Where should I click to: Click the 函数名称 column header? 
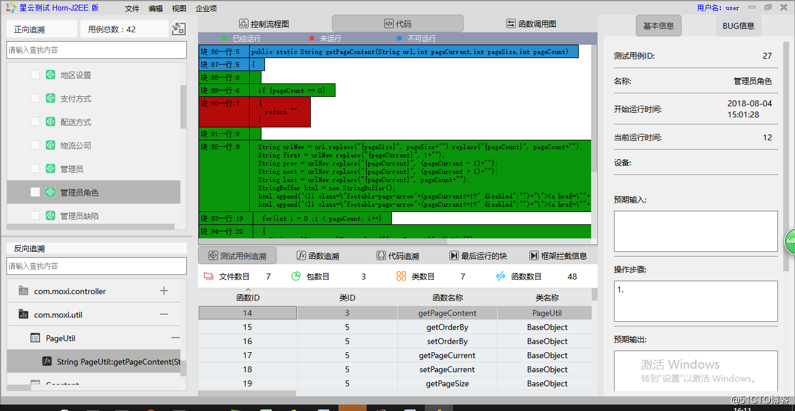pyautogui.click(x=447, y=298)
